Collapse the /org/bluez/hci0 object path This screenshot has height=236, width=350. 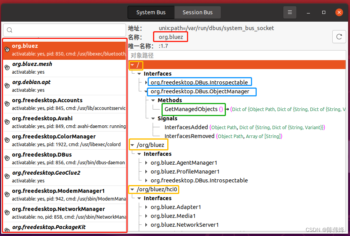pos(132,190)
